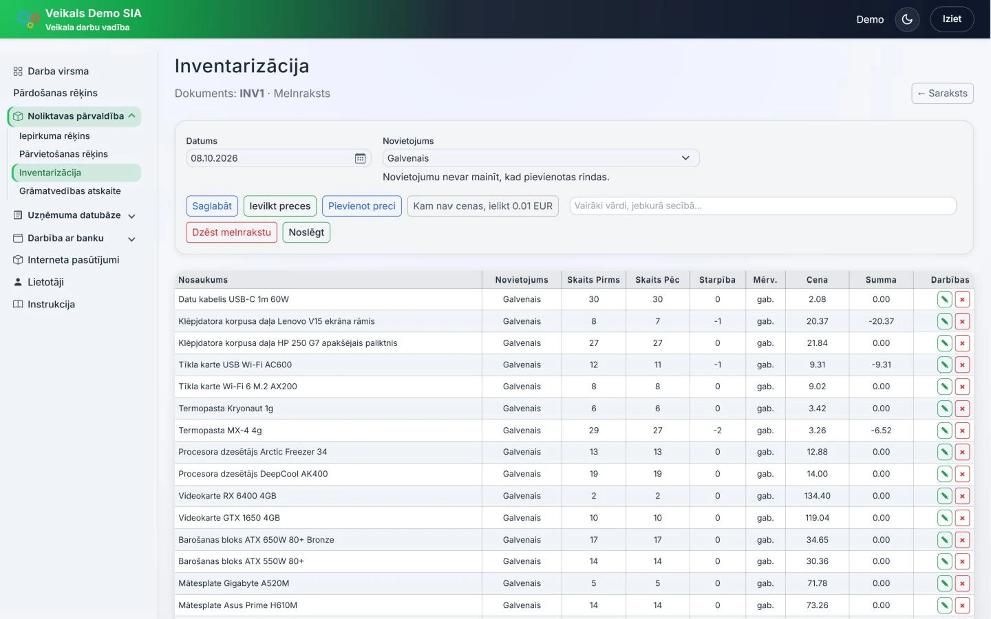Delete row Videokarte GTX 1650 4GB
Screen dimensions: 991x619
point(962,518)
